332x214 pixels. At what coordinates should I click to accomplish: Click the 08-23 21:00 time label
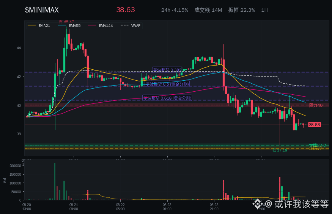(214, 207)
